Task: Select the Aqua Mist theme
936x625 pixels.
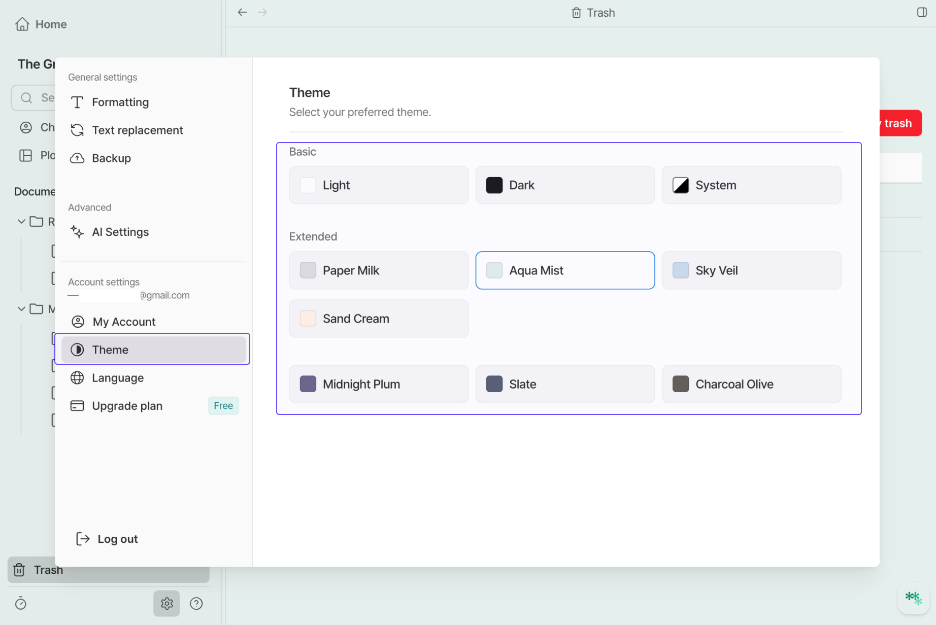Action: click(x=565, y=270)
